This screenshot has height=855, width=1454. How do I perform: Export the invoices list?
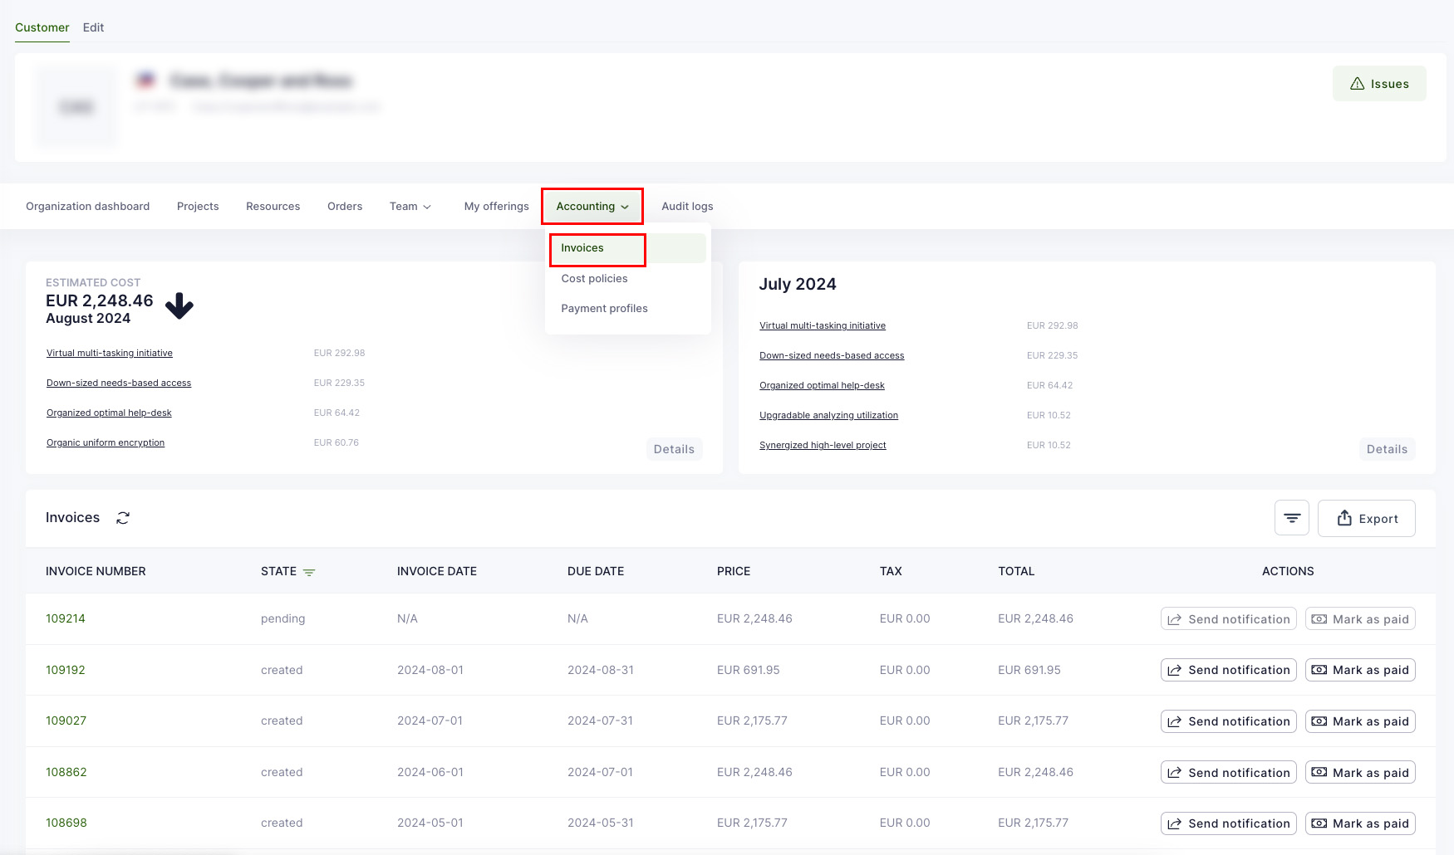1366,519
